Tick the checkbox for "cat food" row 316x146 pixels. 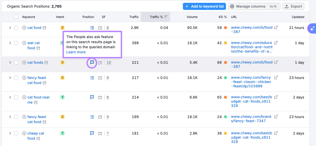click(16, 28)
